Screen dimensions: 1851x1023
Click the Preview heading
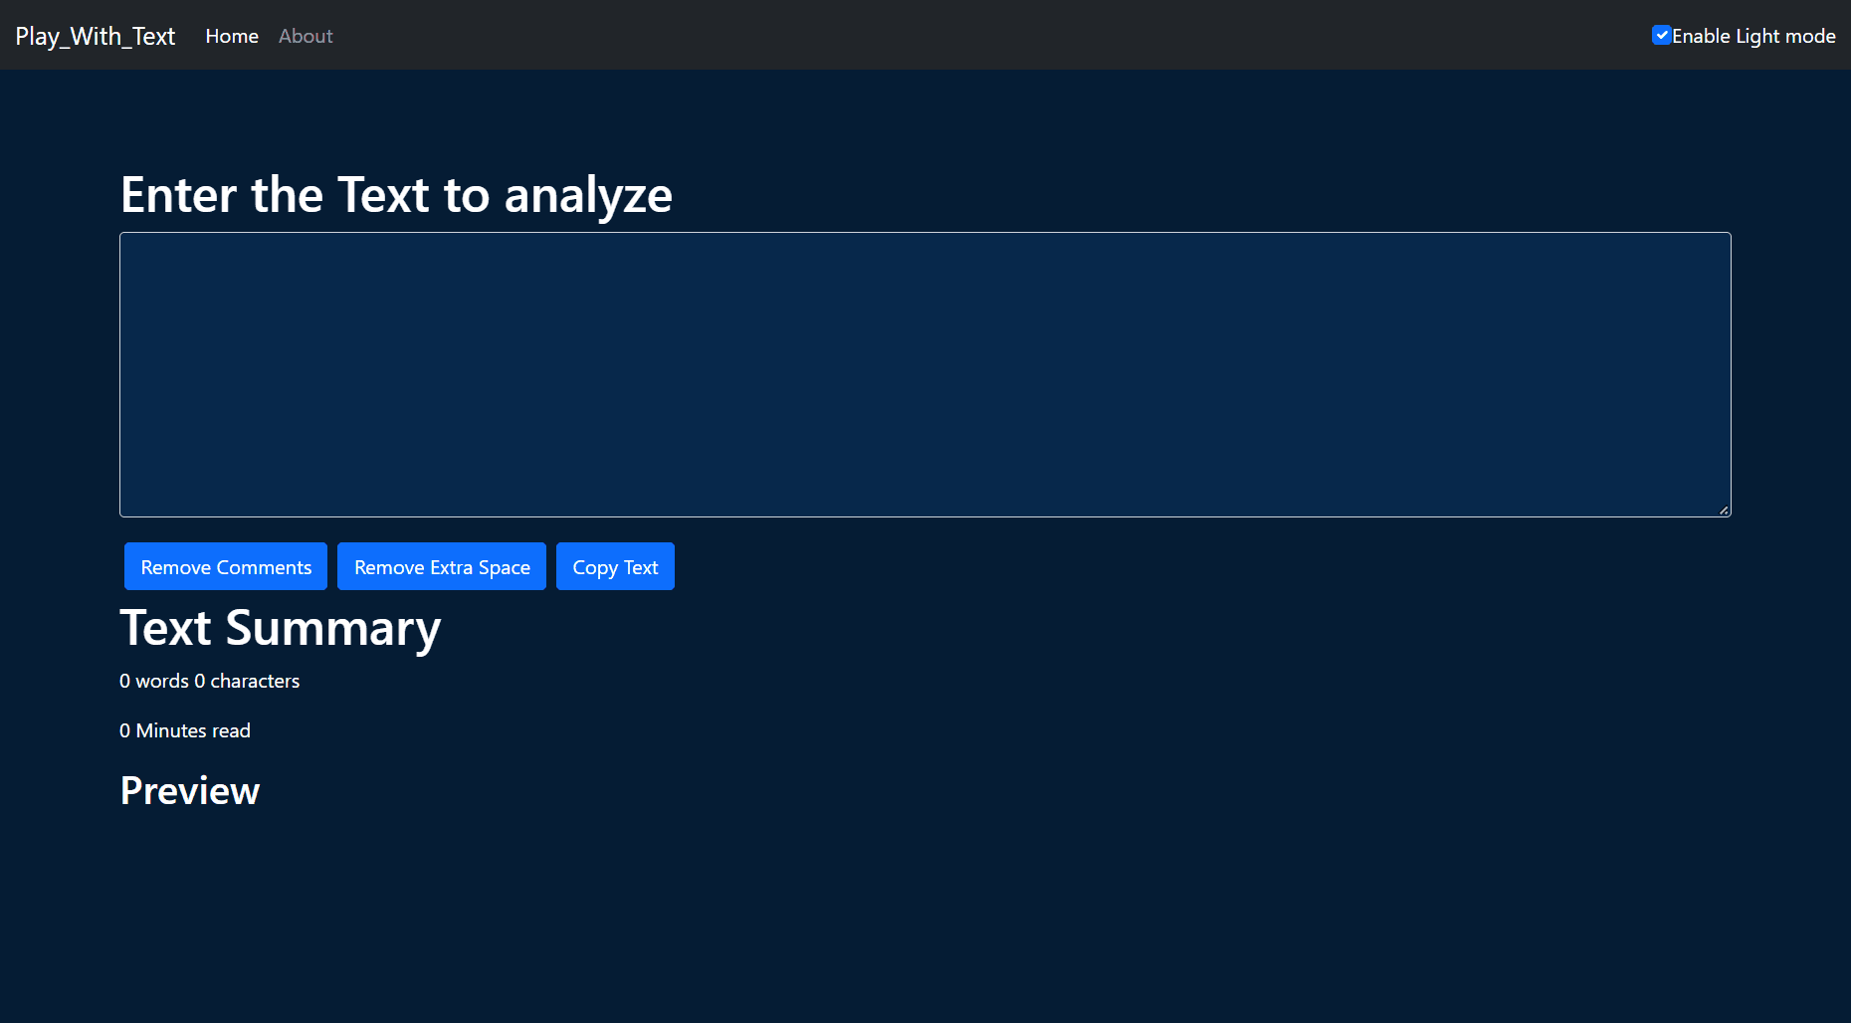(190, 791)
